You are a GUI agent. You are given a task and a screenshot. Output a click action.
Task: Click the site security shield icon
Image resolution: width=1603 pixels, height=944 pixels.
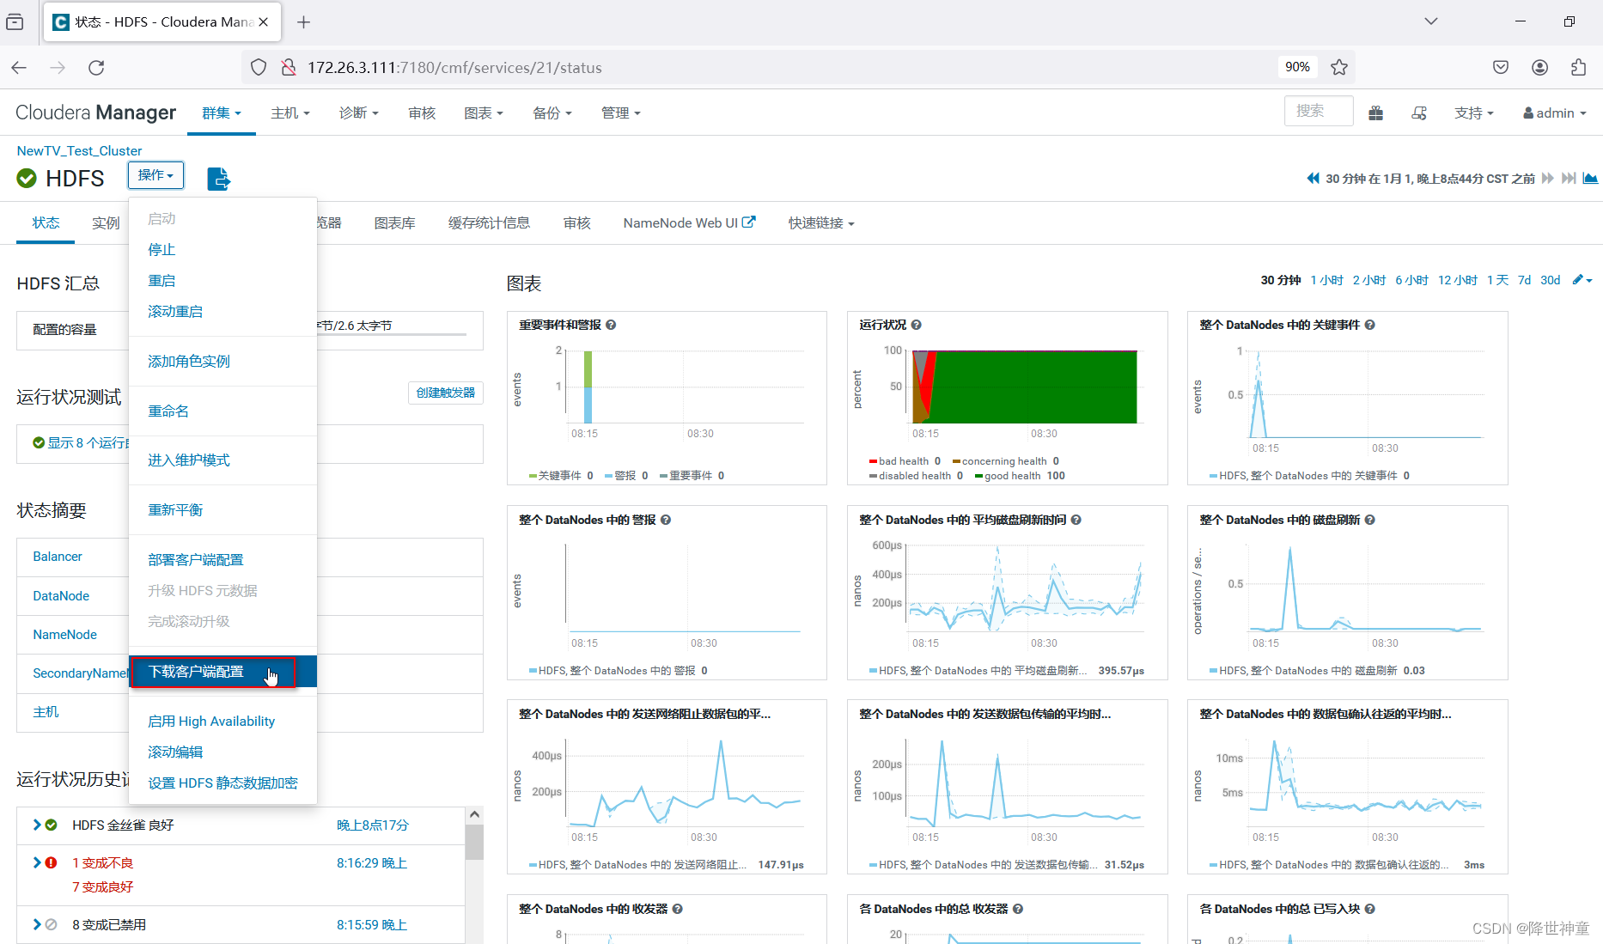[259, 67]
